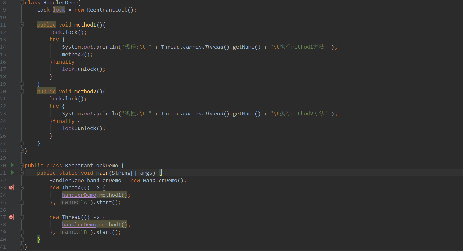Click the main method name on line 31

click(x=103, y=173)
